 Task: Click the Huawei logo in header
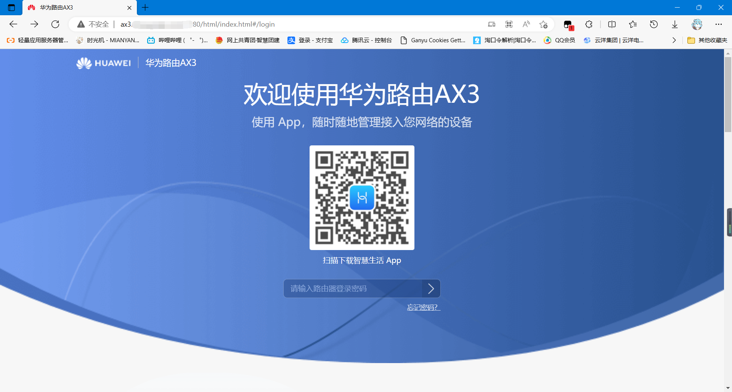click(104, 63)
